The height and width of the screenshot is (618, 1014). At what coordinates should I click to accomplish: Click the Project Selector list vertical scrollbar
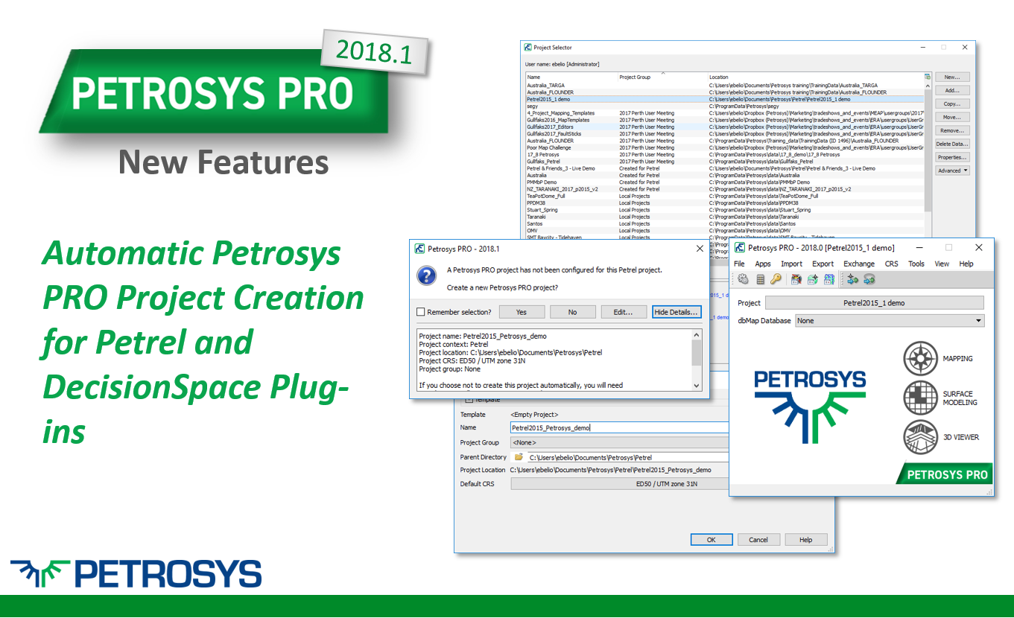928,149
